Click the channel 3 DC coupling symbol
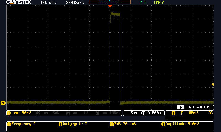 tap(75, 113)
